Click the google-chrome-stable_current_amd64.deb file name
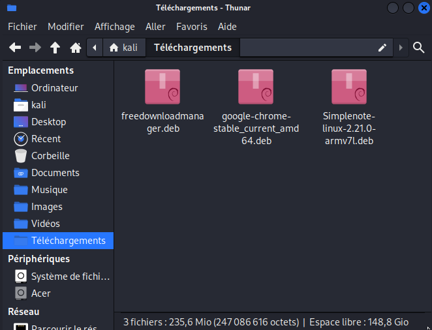Screen dimensions: 432x330 point(256,128)
